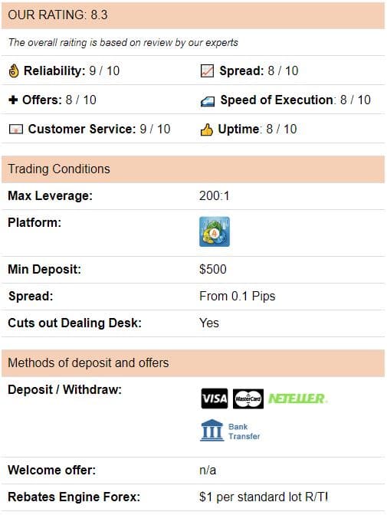Click the Max Leverage 200:1 value
387x515 pixels.
(x=215, y=195)
